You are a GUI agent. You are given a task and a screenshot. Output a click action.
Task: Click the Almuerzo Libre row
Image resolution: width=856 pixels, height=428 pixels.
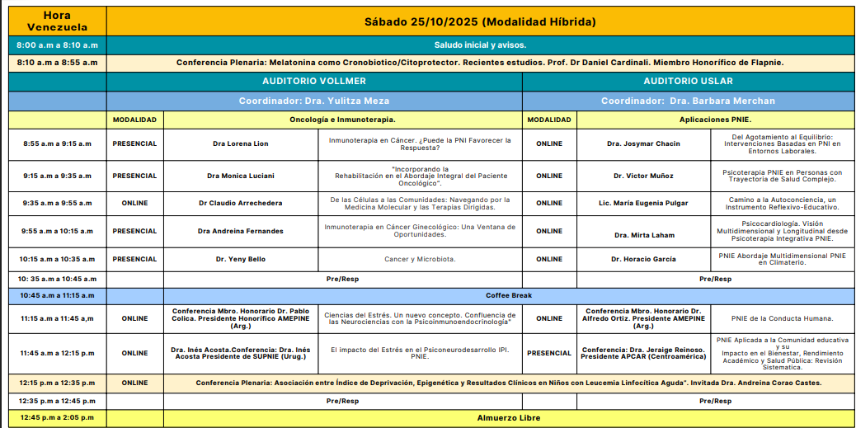509,418
